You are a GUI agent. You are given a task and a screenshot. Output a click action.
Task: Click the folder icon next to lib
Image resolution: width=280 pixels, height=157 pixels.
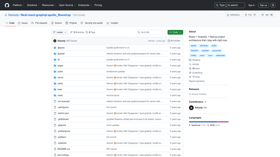[55, 60]
